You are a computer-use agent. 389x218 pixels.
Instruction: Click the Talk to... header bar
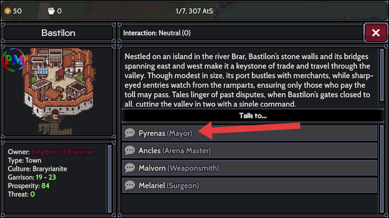(252, 116)
